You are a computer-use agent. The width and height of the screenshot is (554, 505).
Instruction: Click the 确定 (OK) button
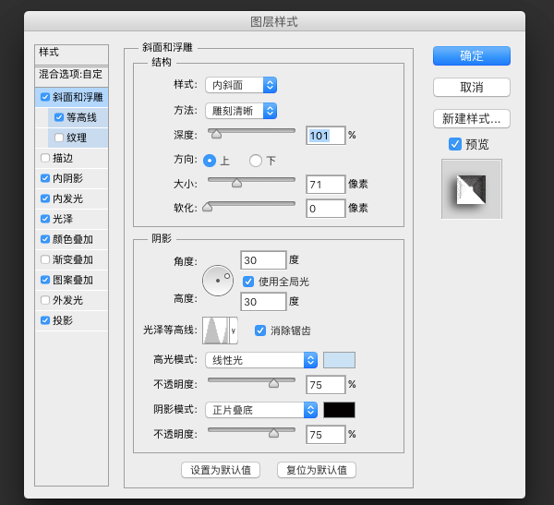(x=471, y=55)
